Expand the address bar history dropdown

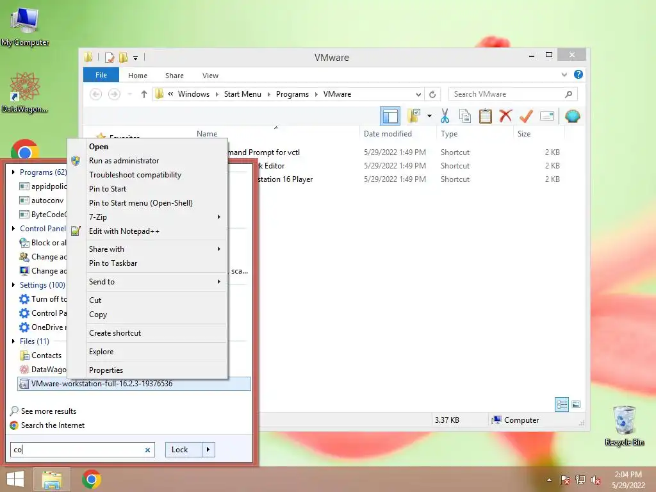pyautogui.click(x=418, y=94)
